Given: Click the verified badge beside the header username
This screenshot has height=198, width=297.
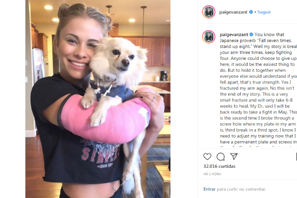Looking at the screenshot, I should click(x=251, y=12).
